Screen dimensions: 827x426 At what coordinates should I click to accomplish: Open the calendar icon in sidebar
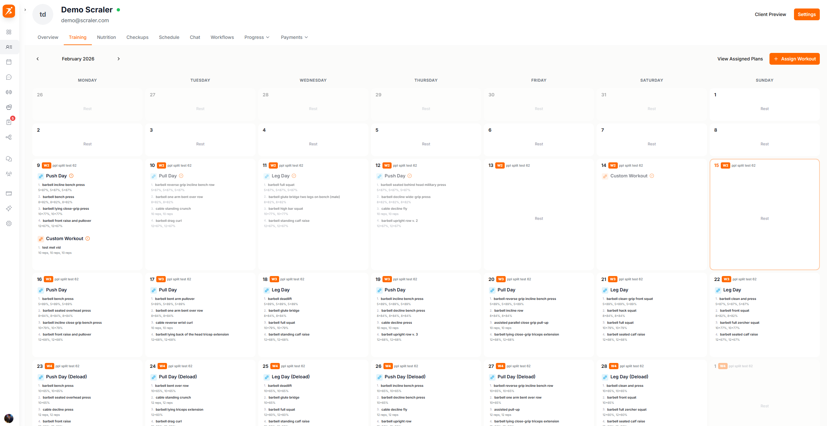(9, 62)
